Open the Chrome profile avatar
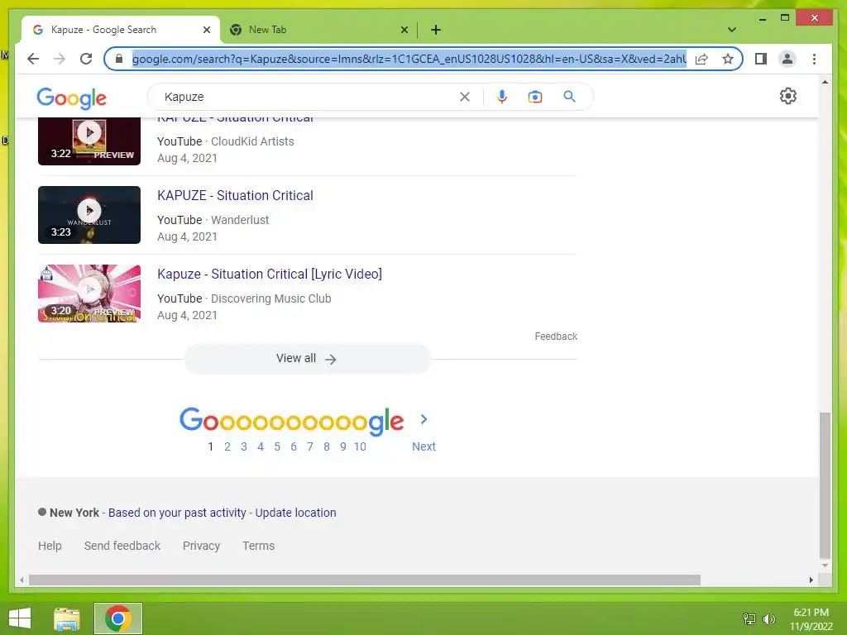The width and height of the screenshot is (847, 635). (787, 59)
